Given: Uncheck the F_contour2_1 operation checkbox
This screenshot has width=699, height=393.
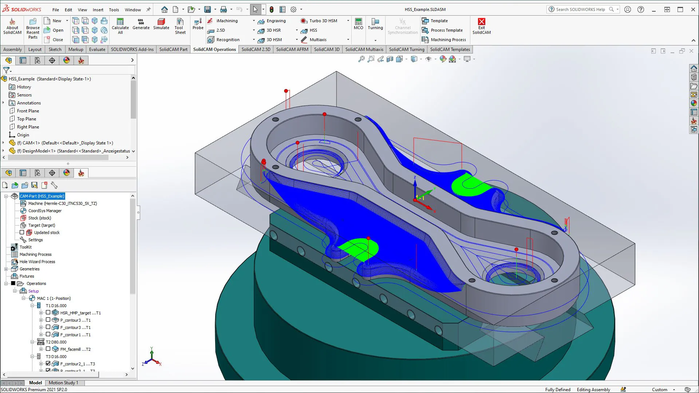Looking at the screenshot, I should click(48, 364).
